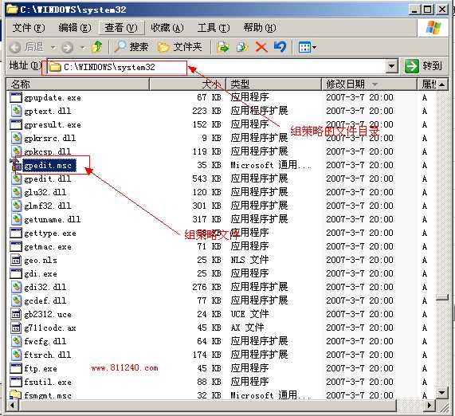455x416 pixels.
Task: Open the Search (搜索) toolbar button
Action: 131,47
